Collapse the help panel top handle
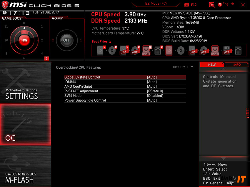The image size is (250, 187). [x=224, y=69]
